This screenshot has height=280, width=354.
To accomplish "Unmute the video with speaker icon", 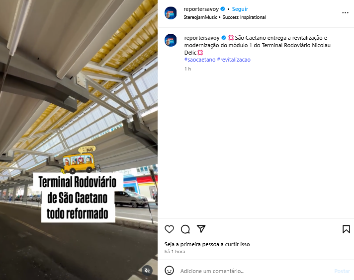I will tap(147, 270).
